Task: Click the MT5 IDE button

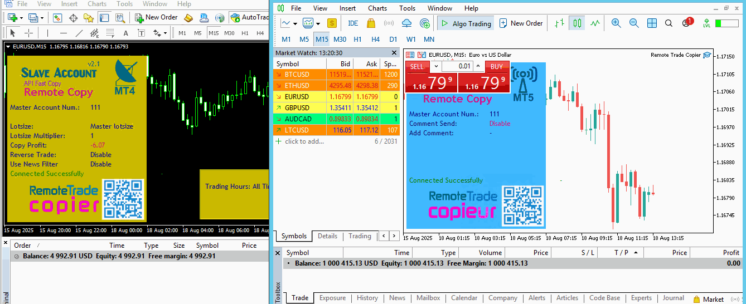Action: (353, 23)
